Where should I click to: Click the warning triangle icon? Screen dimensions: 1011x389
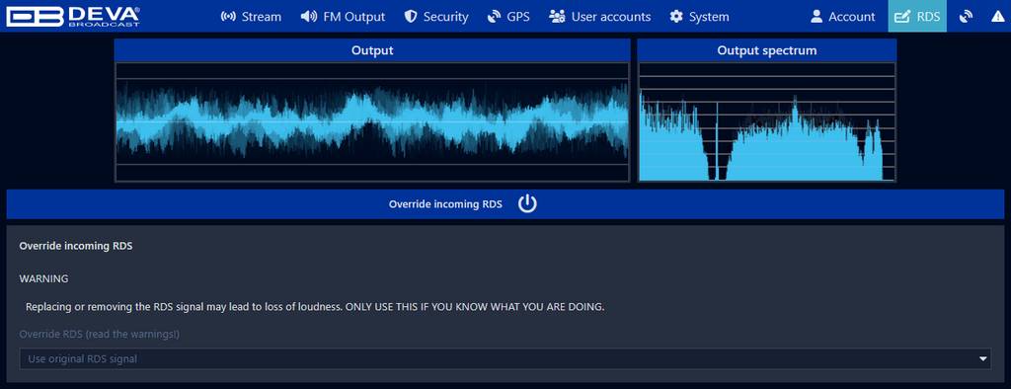tap(997, 17)
